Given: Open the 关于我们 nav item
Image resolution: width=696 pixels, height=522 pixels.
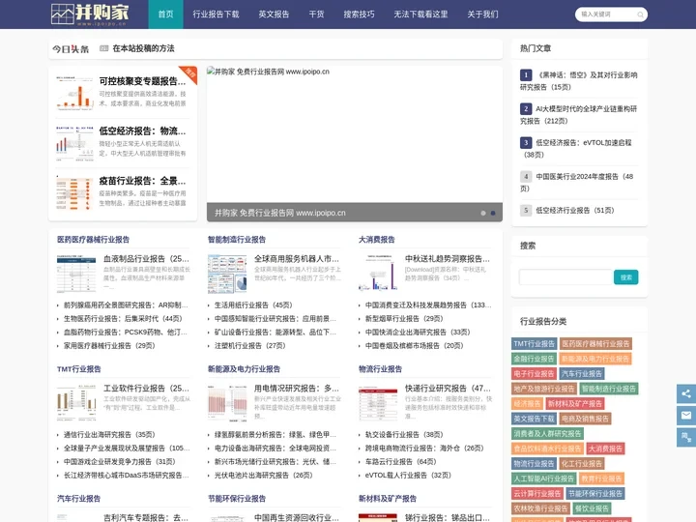Looking at the screenshot, I should [x=482, y=14].
